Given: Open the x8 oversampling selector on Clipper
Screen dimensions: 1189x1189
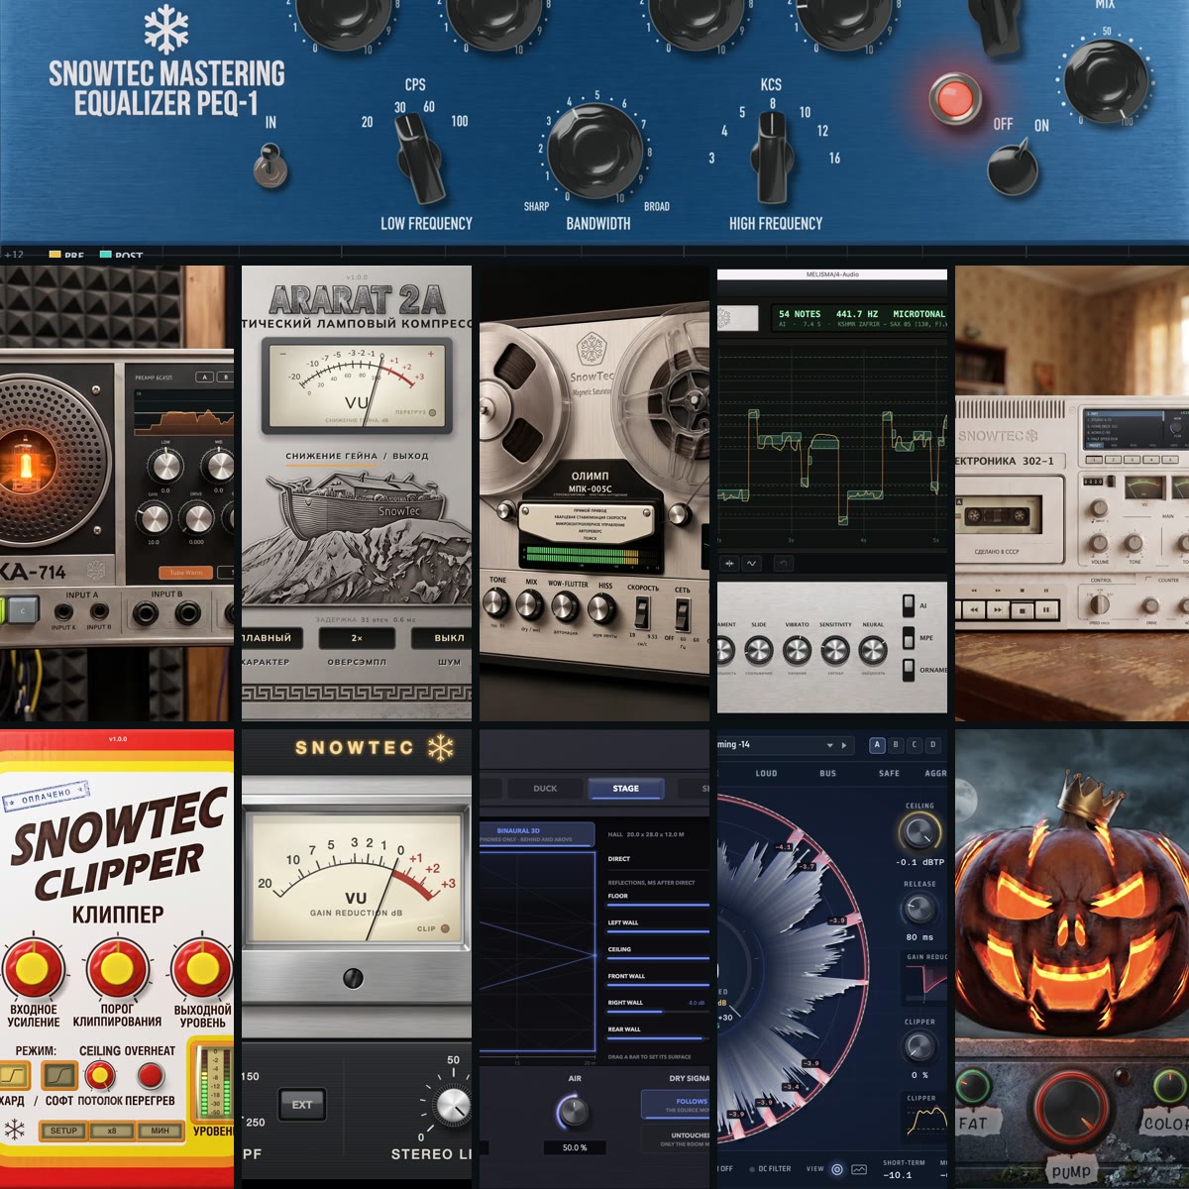Looking at the screenshot, I should tap(111, 1131).
